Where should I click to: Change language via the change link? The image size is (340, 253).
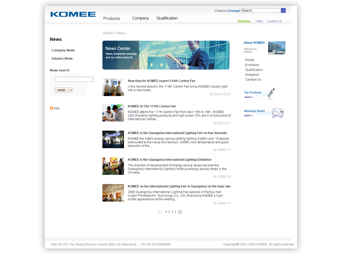[x=234, y=11]
